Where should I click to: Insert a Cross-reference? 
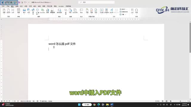(75, 11)
